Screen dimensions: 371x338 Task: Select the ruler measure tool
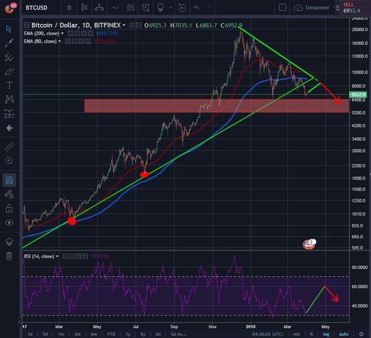(x=9, y=147)
